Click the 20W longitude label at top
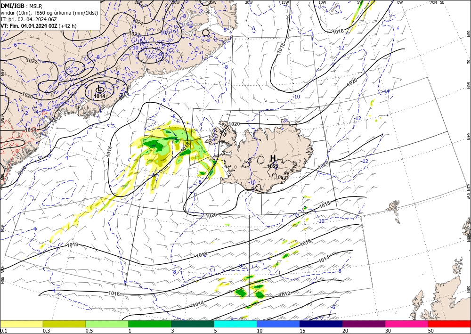This screenshot has width=471, height=334. pos(248,2)
